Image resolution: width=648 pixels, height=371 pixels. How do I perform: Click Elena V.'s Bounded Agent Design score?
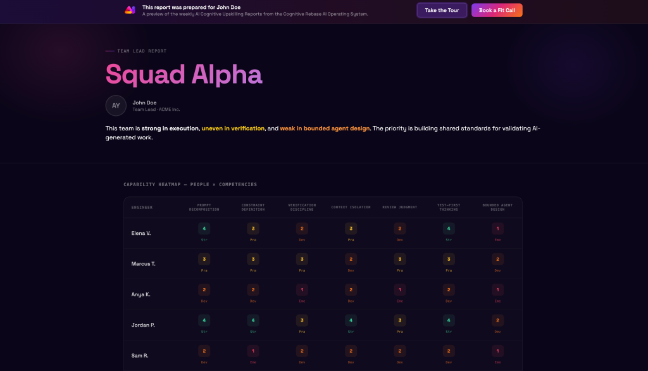498,229
